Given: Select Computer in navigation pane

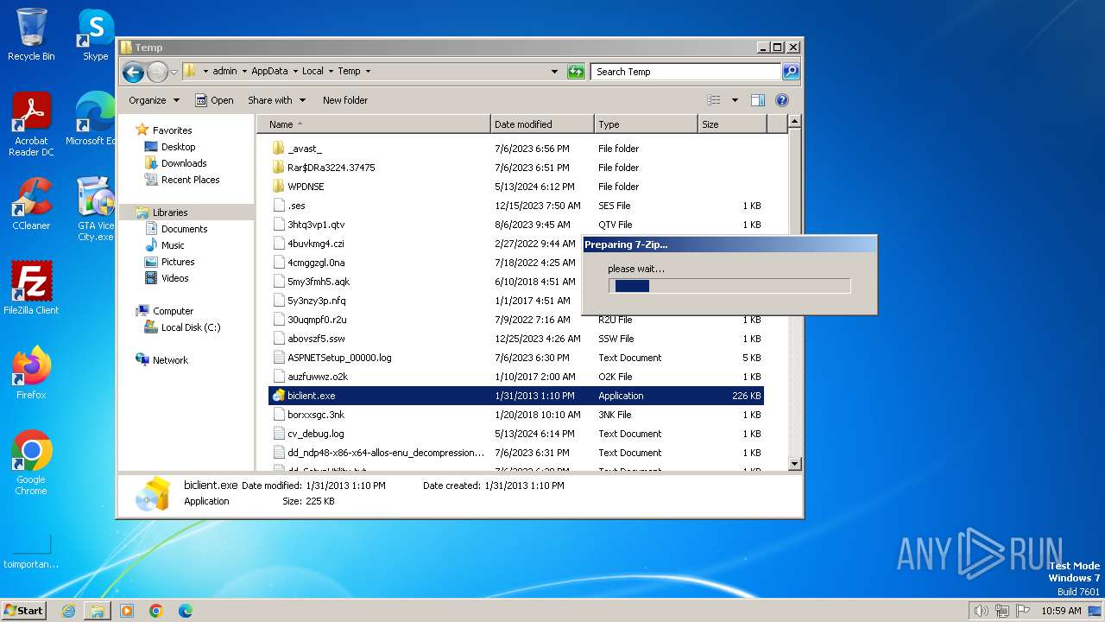Looking at the screenshot, I should tap(173, 311).
